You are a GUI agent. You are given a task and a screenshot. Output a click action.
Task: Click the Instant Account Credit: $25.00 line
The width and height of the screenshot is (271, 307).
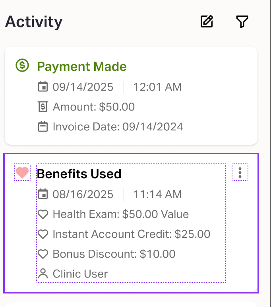131,234
